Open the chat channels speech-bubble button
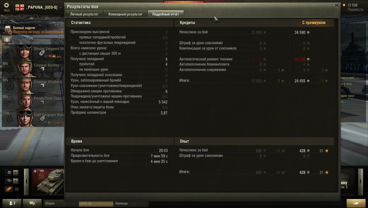Viewport: 368px width, 208px height. coord(32,203)
